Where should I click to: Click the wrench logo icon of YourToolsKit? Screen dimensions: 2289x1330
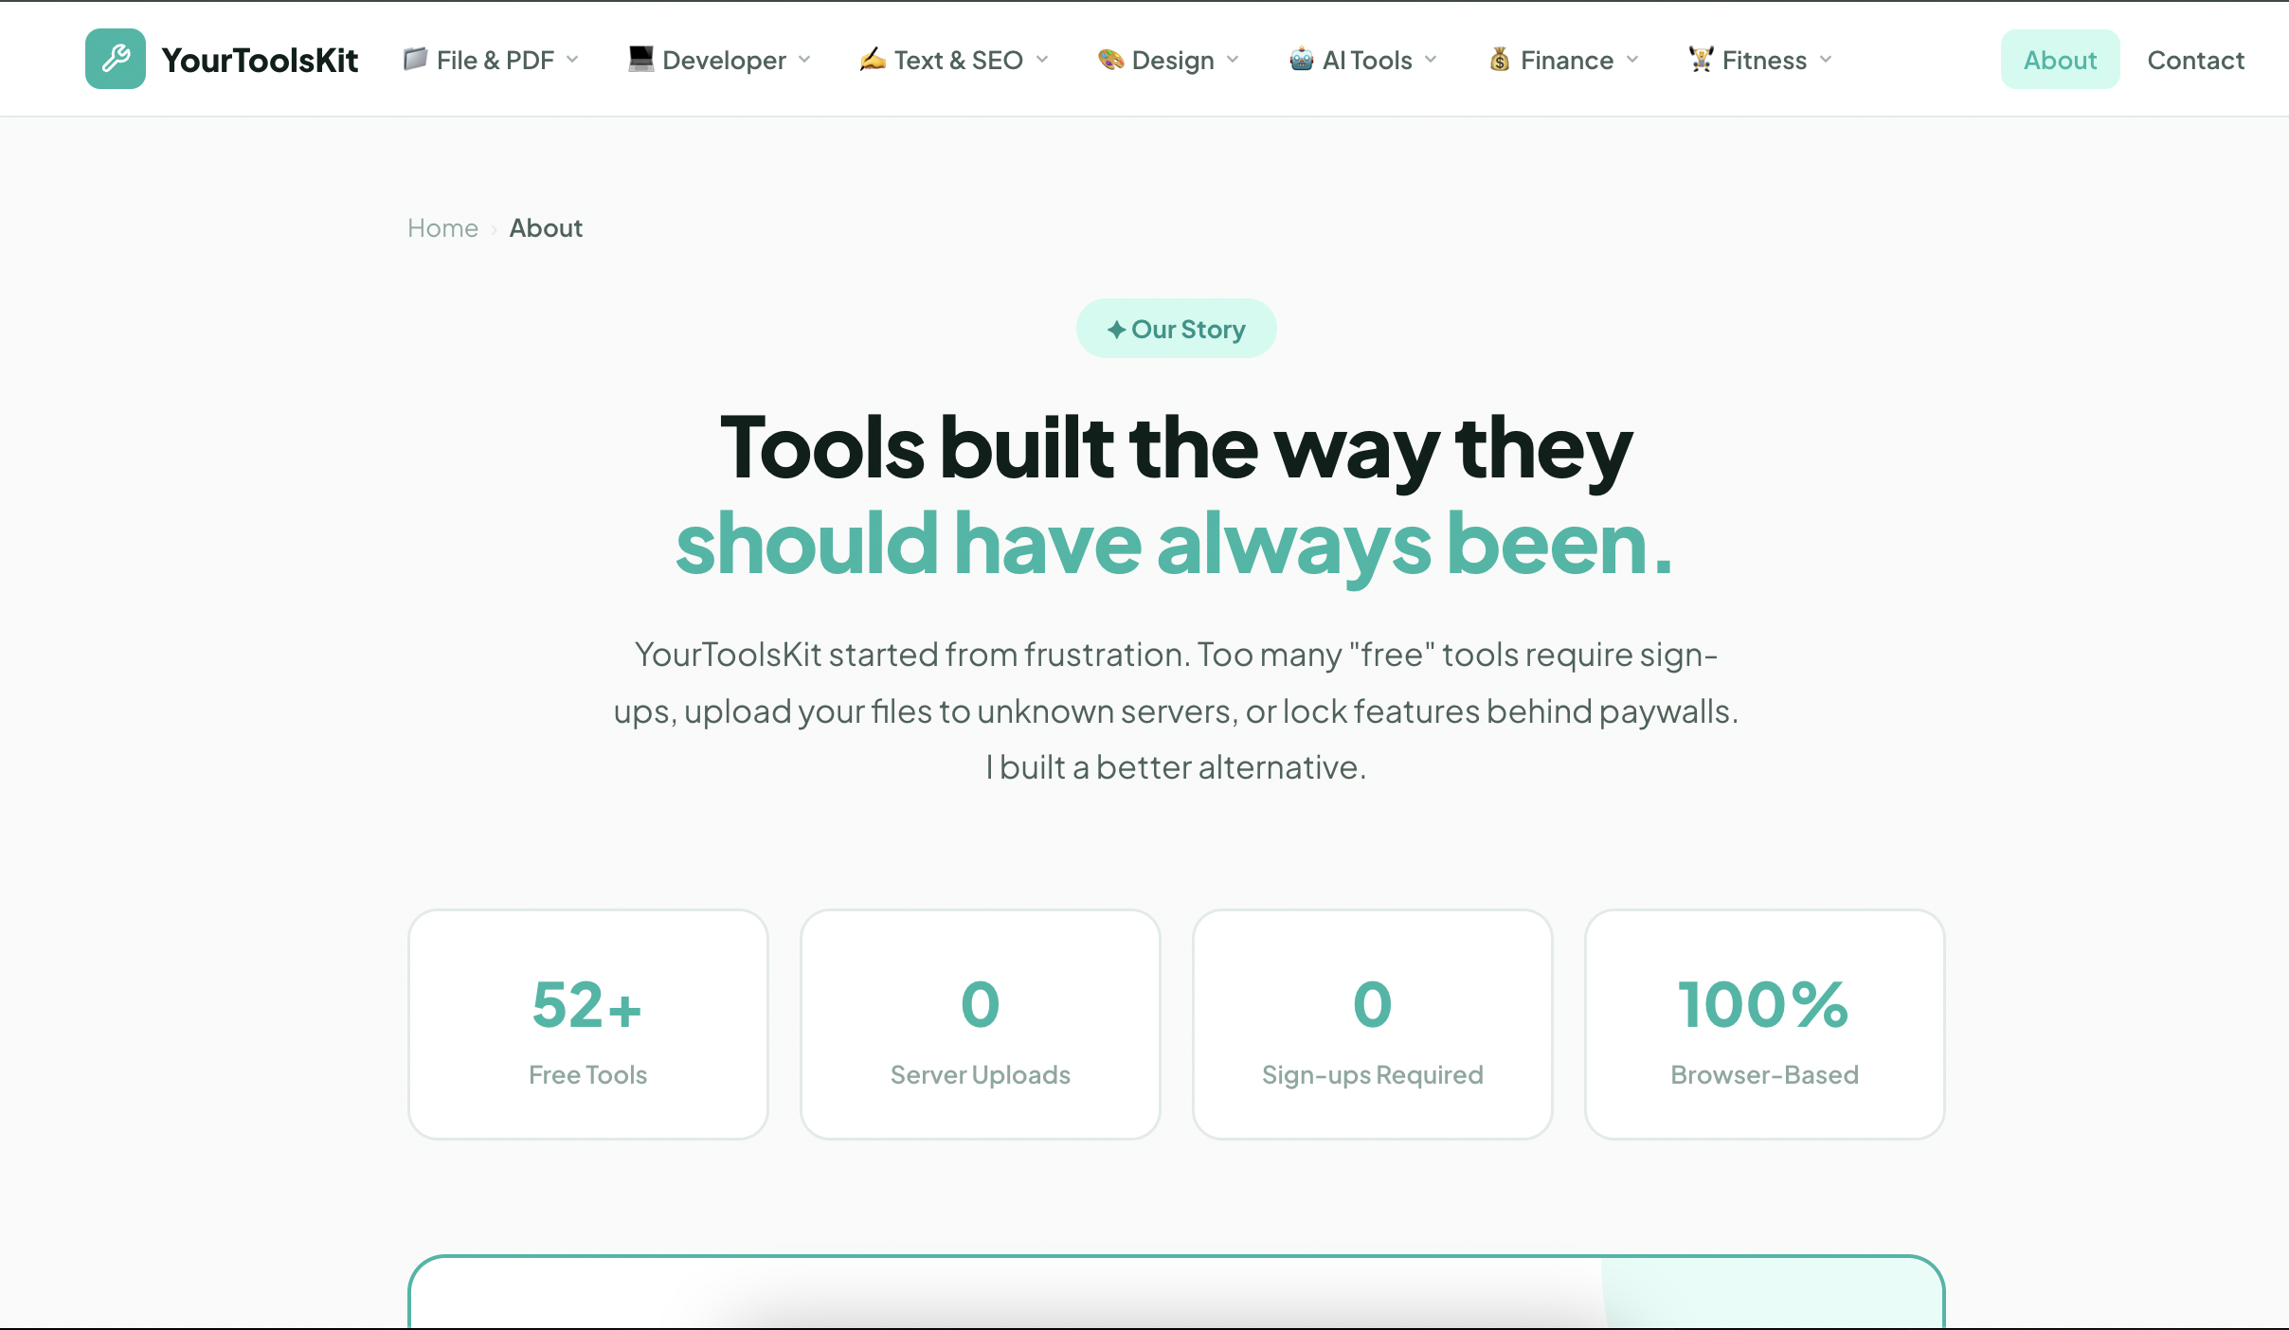[115, 58]
